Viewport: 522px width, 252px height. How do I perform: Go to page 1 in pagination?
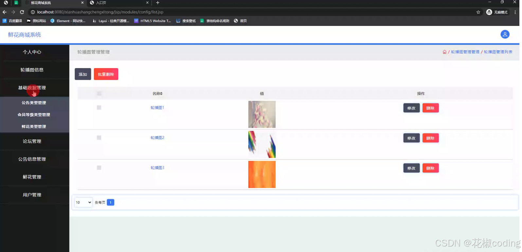coord(111,202)
